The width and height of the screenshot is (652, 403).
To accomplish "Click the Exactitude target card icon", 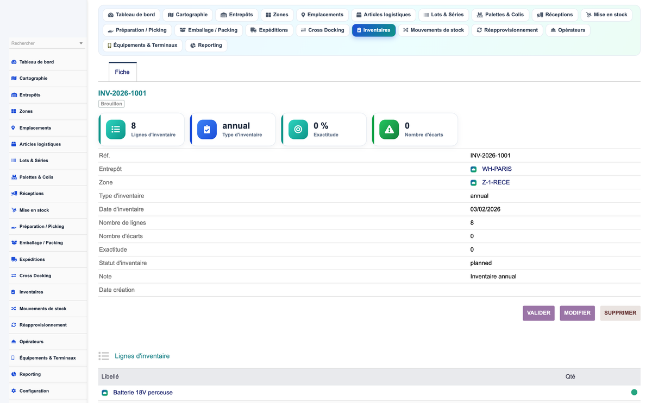I will pyautogui.click(x=298, y=130).
